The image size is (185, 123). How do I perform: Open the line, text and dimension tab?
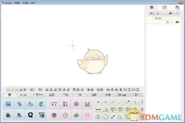click(38, 95)
